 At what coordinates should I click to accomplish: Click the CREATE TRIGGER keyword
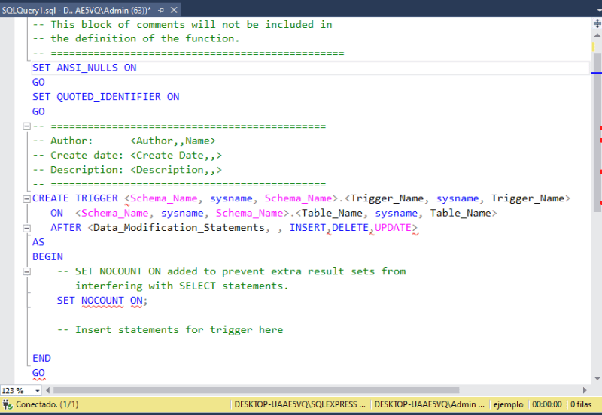[x=75, y=198]
